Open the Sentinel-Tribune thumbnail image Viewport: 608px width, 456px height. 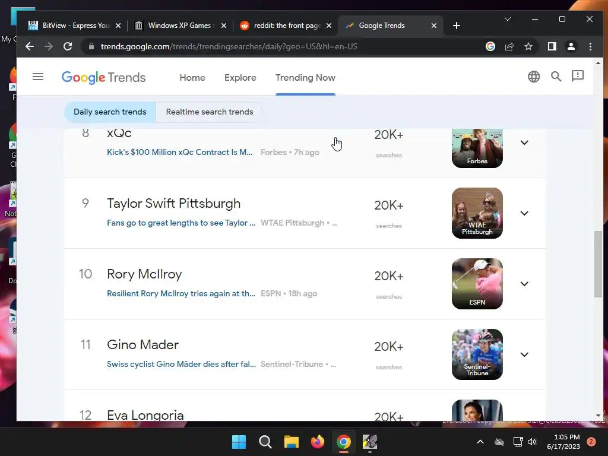coord(477,354)
